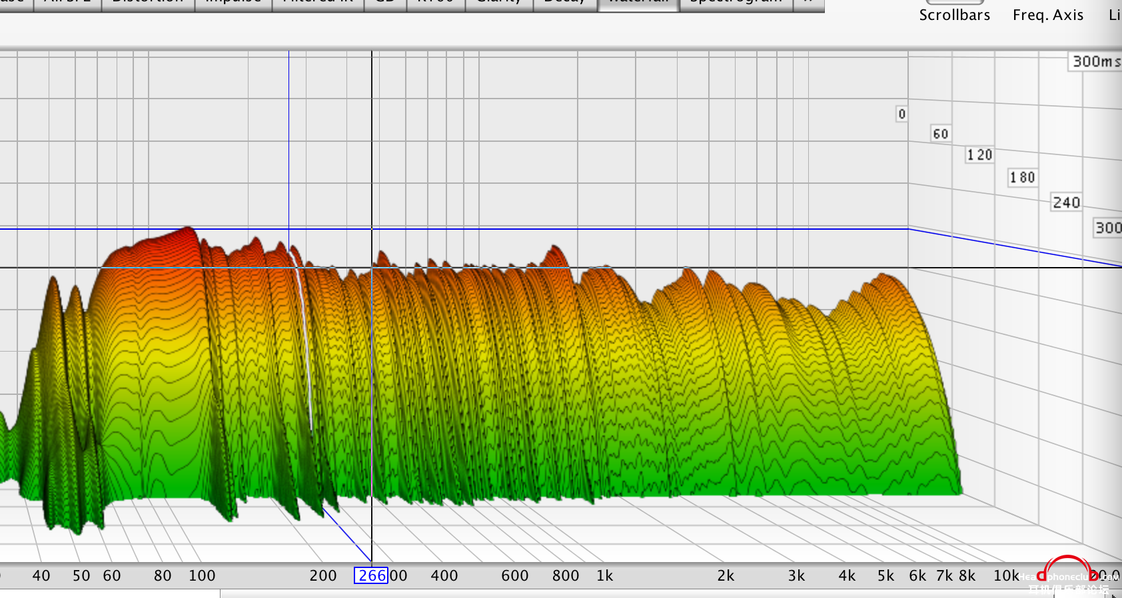Screen dimensions: 1122x598
Task: Click the 3k frequency axis label
Action: click(x=796, y=575)
